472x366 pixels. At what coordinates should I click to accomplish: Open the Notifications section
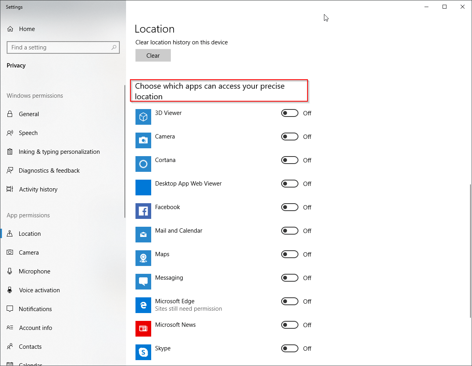[35, 309]
